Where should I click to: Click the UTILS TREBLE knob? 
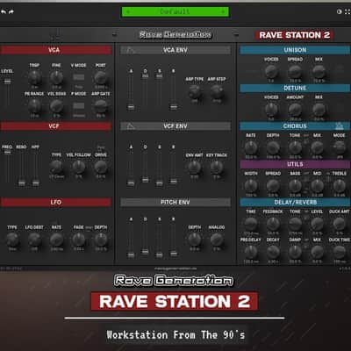tap(340, 185)
